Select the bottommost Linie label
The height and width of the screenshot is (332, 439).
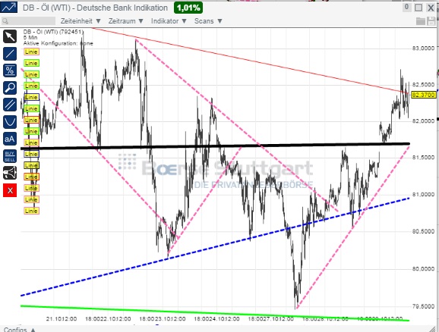coord(31,211)
